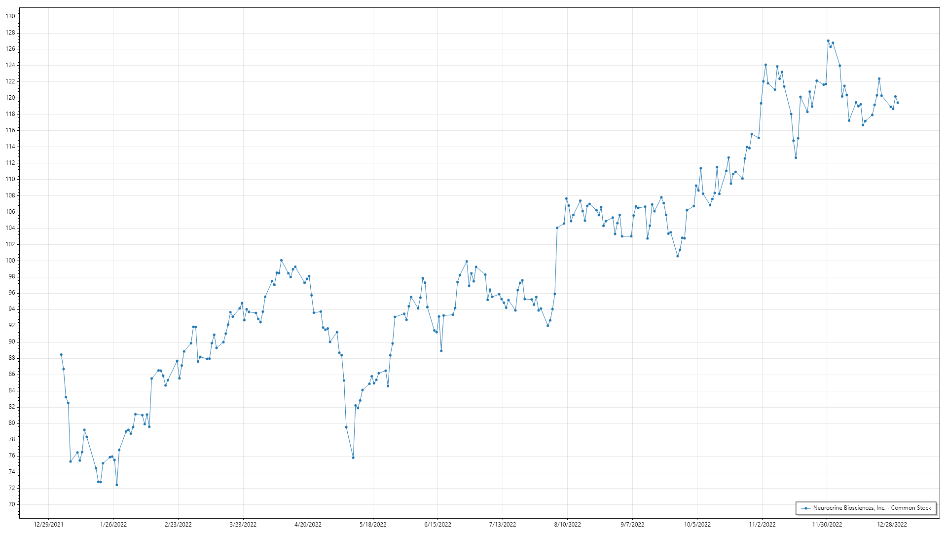Click the 12/29/2021 x-axis date label

click(x=48, y=525)
